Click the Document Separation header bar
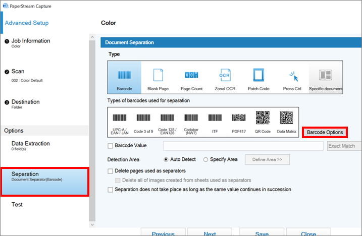 pos(231,42)
